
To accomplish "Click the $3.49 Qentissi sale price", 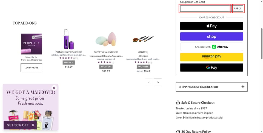I will pyautogui.click(x=147, y=71).
